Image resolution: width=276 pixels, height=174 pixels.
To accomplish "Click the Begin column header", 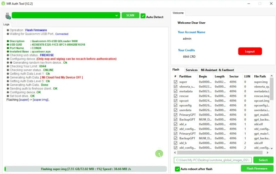I will point(203,76).
